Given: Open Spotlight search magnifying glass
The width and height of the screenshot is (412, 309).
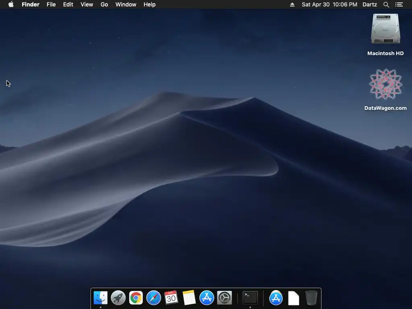Looking at the screenshot, I should [x=386, y=4].
